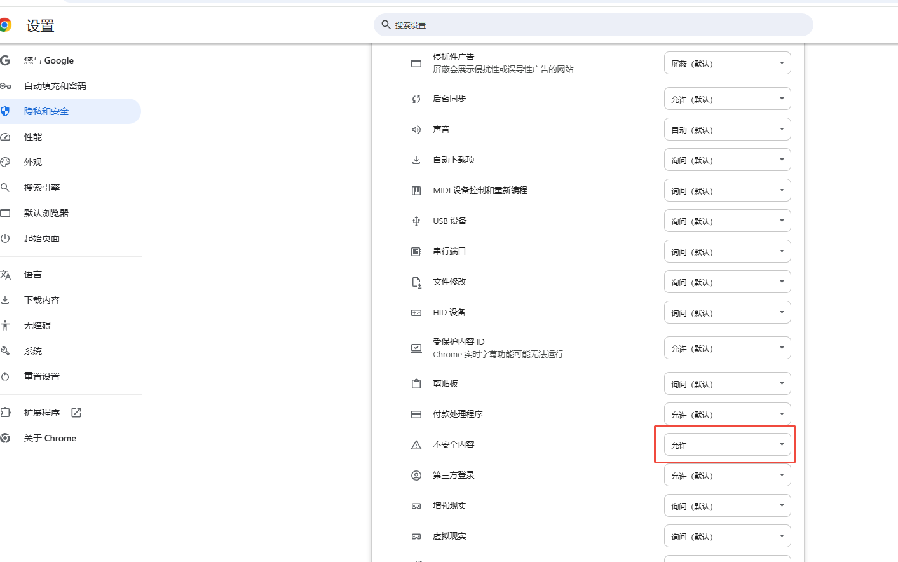
Task: Click the serial port icon beside 串行端口
Action: tap(416, 252)
